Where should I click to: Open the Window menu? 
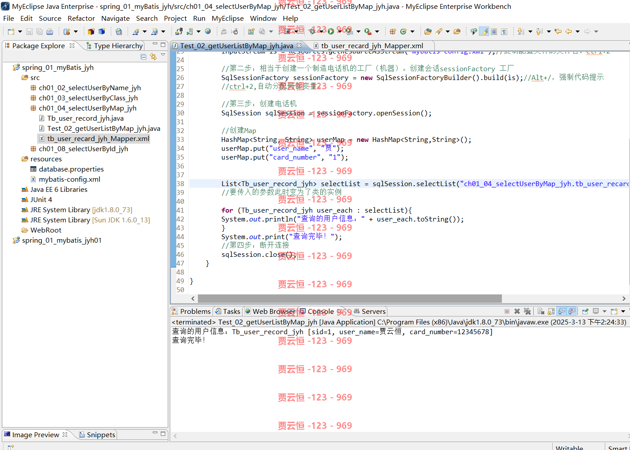pyautogui.click(x=263, y=18)
